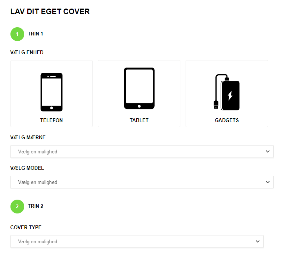Click the VÆLG ENHED section label
295x256 pixels.
(27, 53)
